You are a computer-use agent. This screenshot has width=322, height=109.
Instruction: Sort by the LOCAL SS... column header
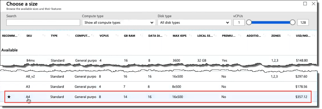pyautogui.click(x=205, y=36)
